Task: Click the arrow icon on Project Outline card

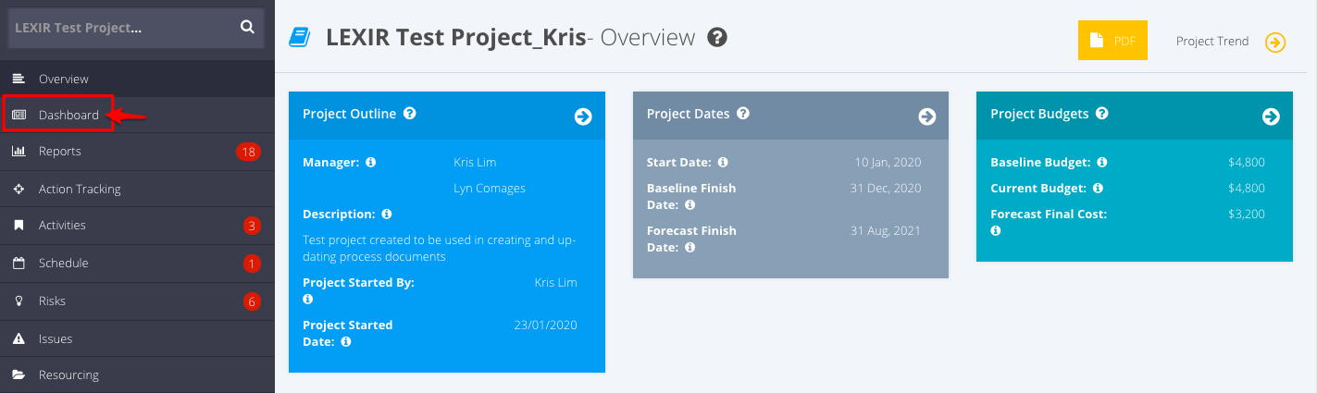Action: point(583,117)
